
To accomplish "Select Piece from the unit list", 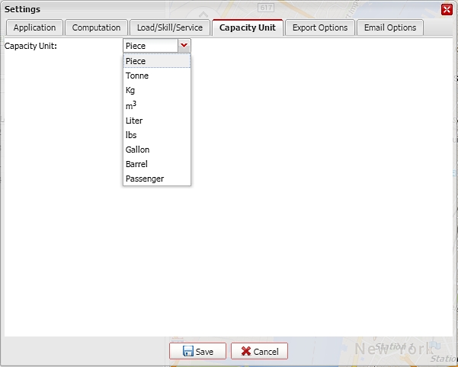I will tap(157, 61).
